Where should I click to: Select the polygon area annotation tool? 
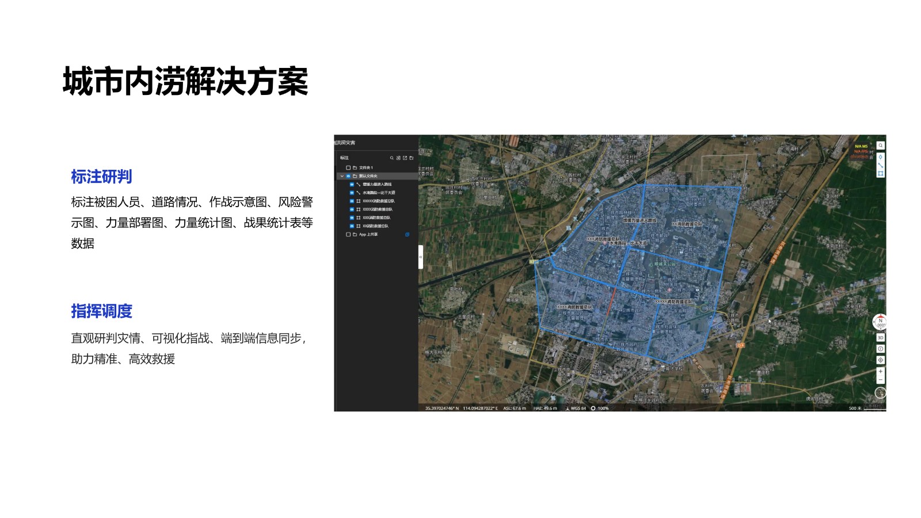[x=880, y=173]
